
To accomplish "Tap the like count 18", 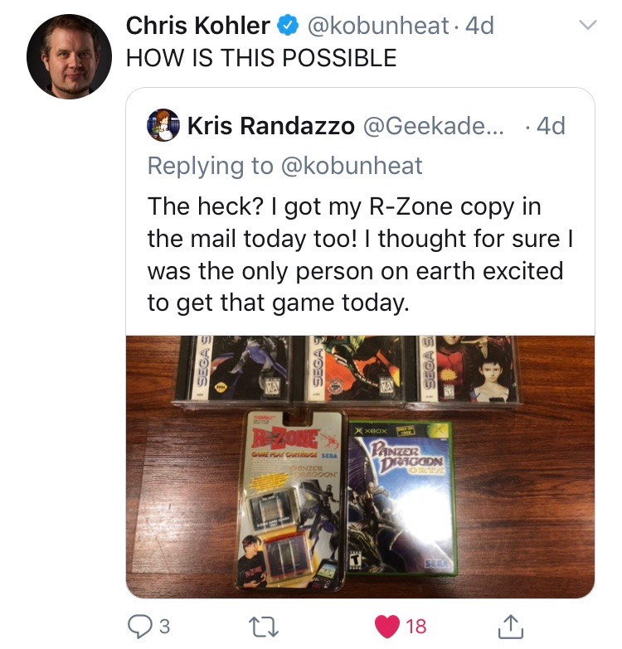I will click(416, 627).
